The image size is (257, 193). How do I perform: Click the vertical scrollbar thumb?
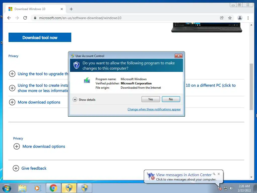tap(251, 87)
